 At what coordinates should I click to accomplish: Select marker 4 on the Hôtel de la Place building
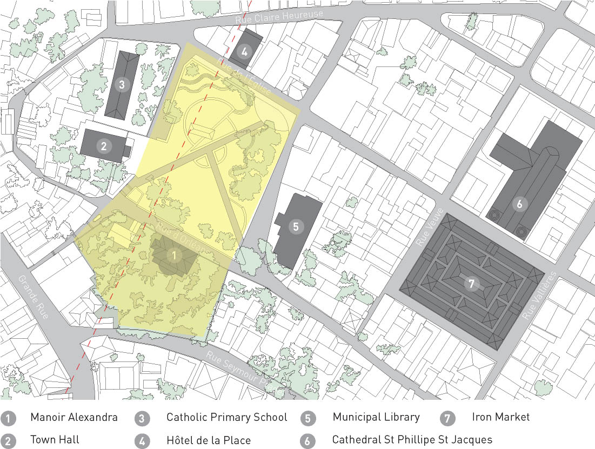pyautogui.click(x=244, y=52)
